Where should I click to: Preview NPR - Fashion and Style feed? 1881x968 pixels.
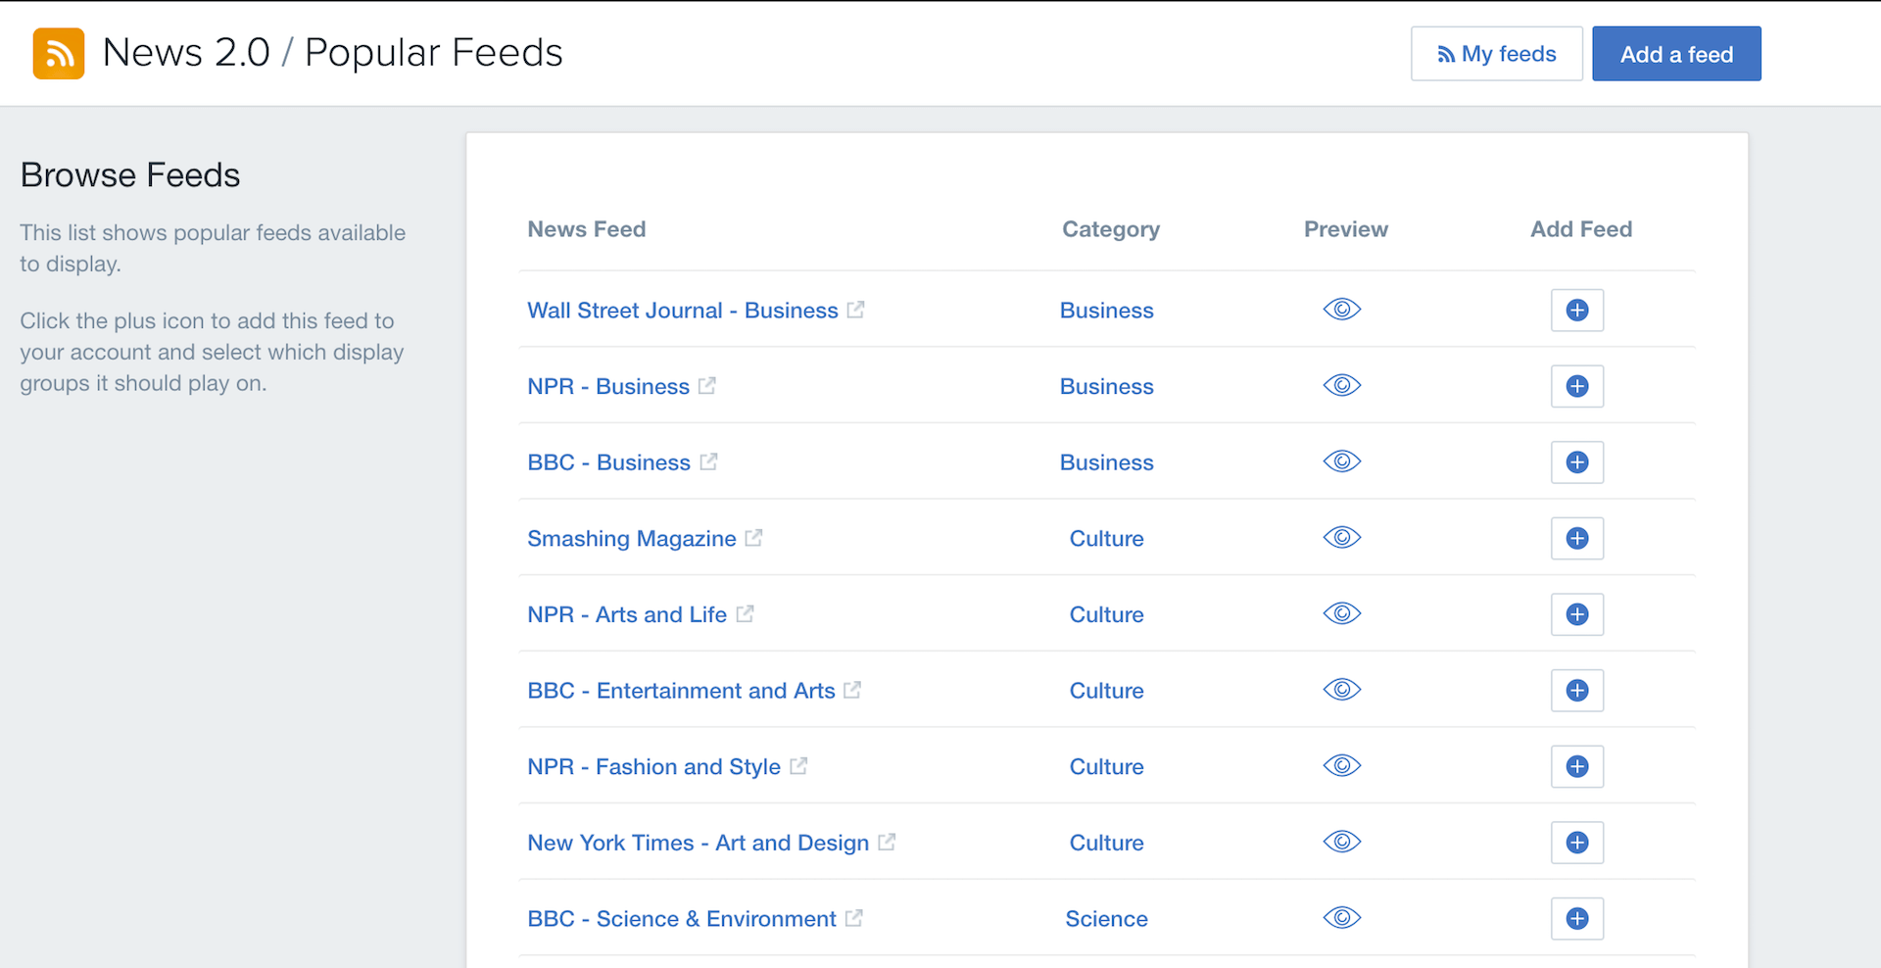1341,766
